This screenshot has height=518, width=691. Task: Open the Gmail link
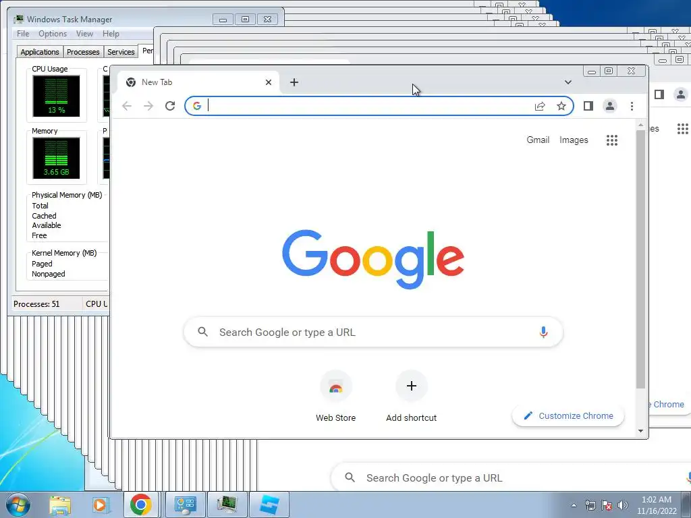click(538, 140)
